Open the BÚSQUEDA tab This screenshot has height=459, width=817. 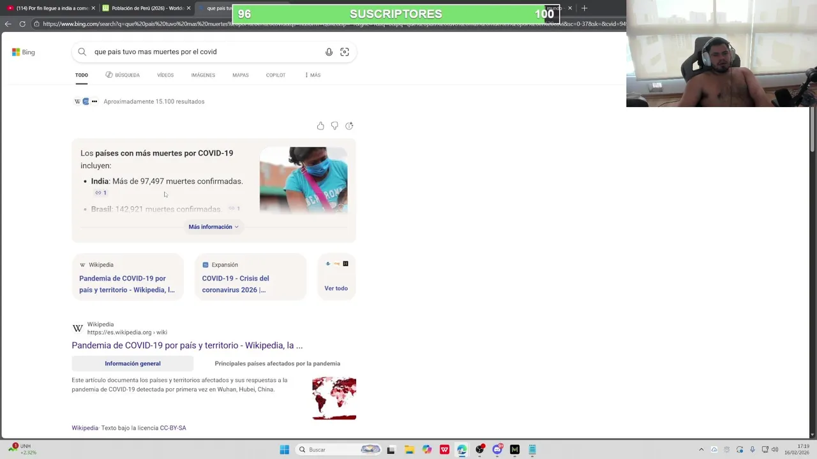[123, 75]
